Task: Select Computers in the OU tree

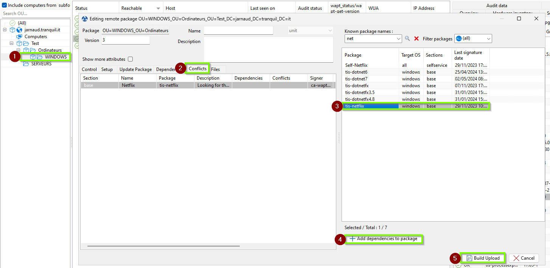Action: (36, 37)
